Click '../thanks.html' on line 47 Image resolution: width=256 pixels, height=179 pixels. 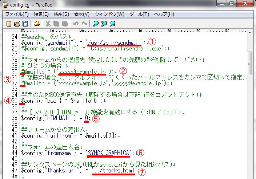tap(114, 171)
